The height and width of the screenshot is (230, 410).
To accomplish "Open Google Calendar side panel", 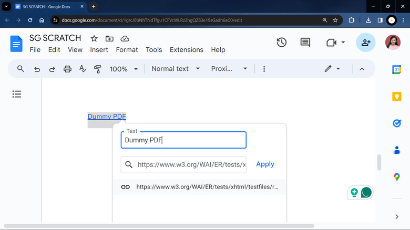I will 397,69.
